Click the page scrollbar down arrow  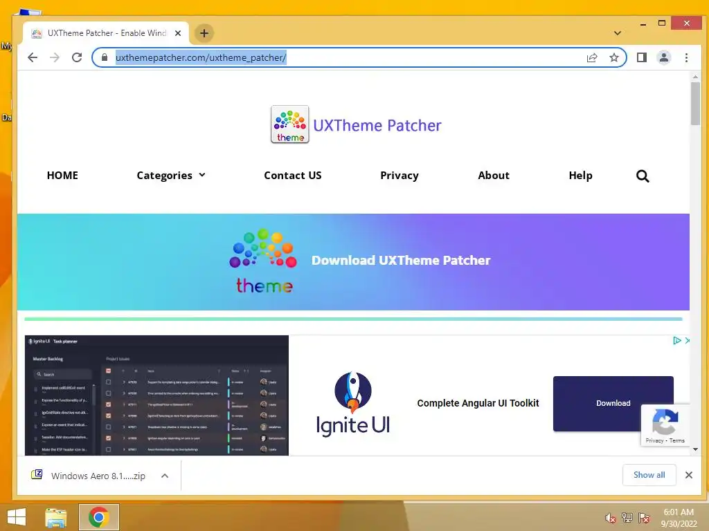(x=695, y=449)
